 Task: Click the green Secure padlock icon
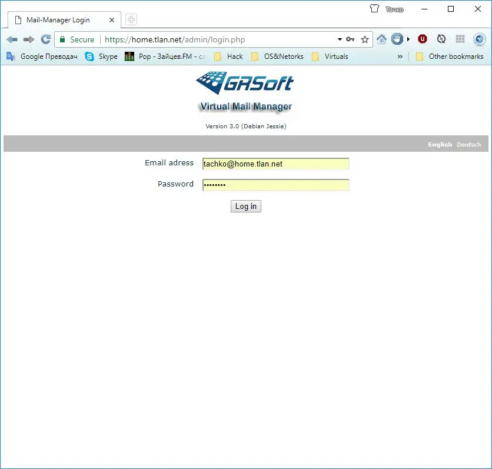62,39
